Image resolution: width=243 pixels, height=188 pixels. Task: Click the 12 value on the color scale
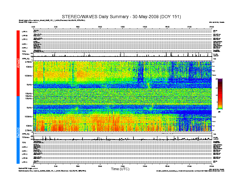point(217,95)
